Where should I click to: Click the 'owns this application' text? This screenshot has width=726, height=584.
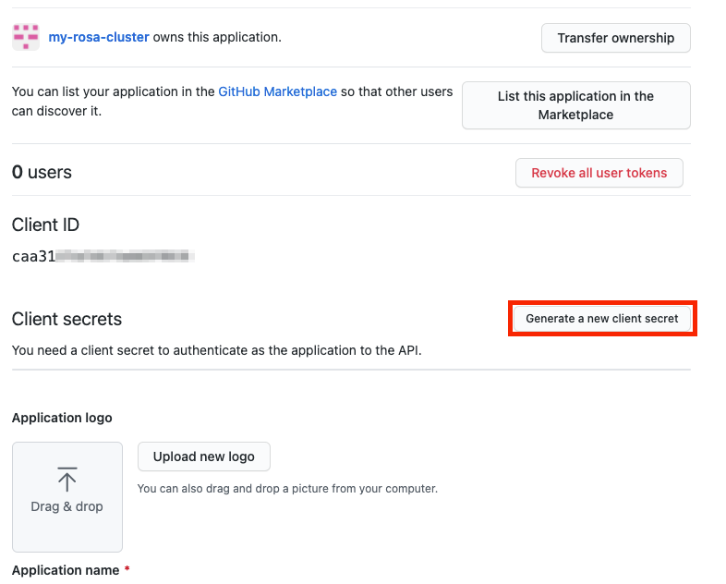pos(217,38)
